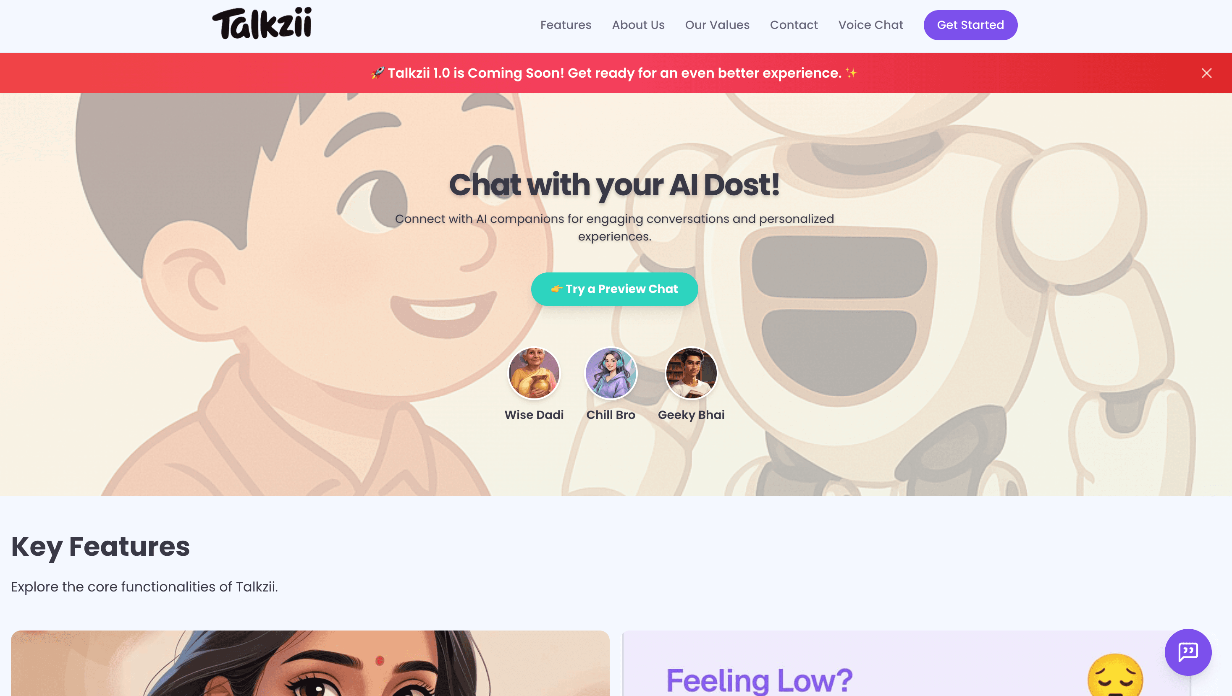Dismiss the Talkzii 1.0 announcement banner

point(1207,73)
